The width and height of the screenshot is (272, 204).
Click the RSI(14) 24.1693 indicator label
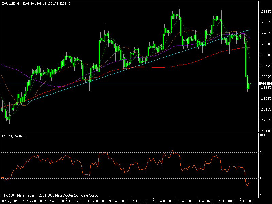pyautogui.click(x=14, y=136)
